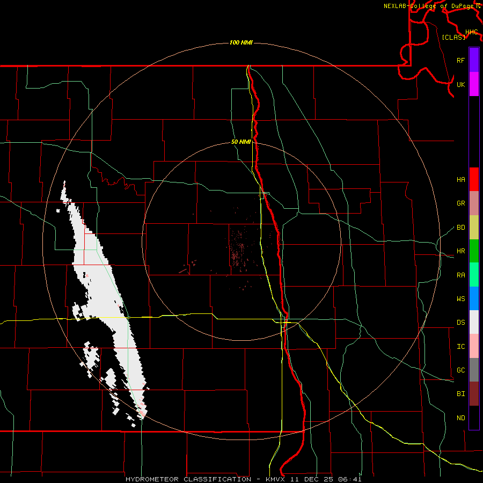Click the HHC product code text

coord(471,32)
